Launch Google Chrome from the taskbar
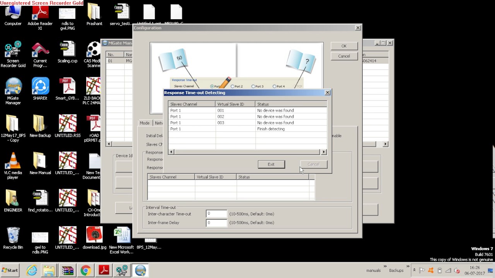Viewport: 495px width, 278px height. pyautogui.click(x=85, y=270)
